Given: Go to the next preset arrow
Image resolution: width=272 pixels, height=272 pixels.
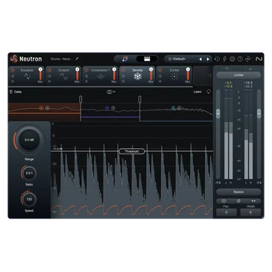Looking at the screenshot, I should [x=208, y=59].
